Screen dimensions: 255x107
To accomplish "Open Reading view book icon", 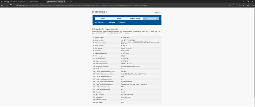I will coord(230,5).
